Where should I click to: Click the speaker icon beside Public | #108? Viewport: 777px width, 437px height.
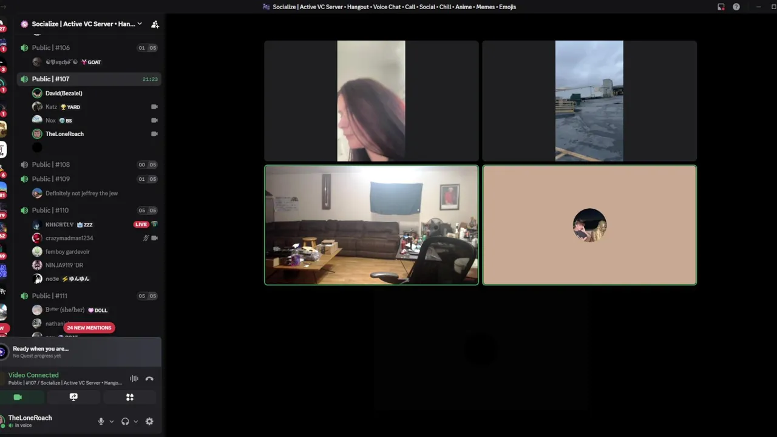24,164
